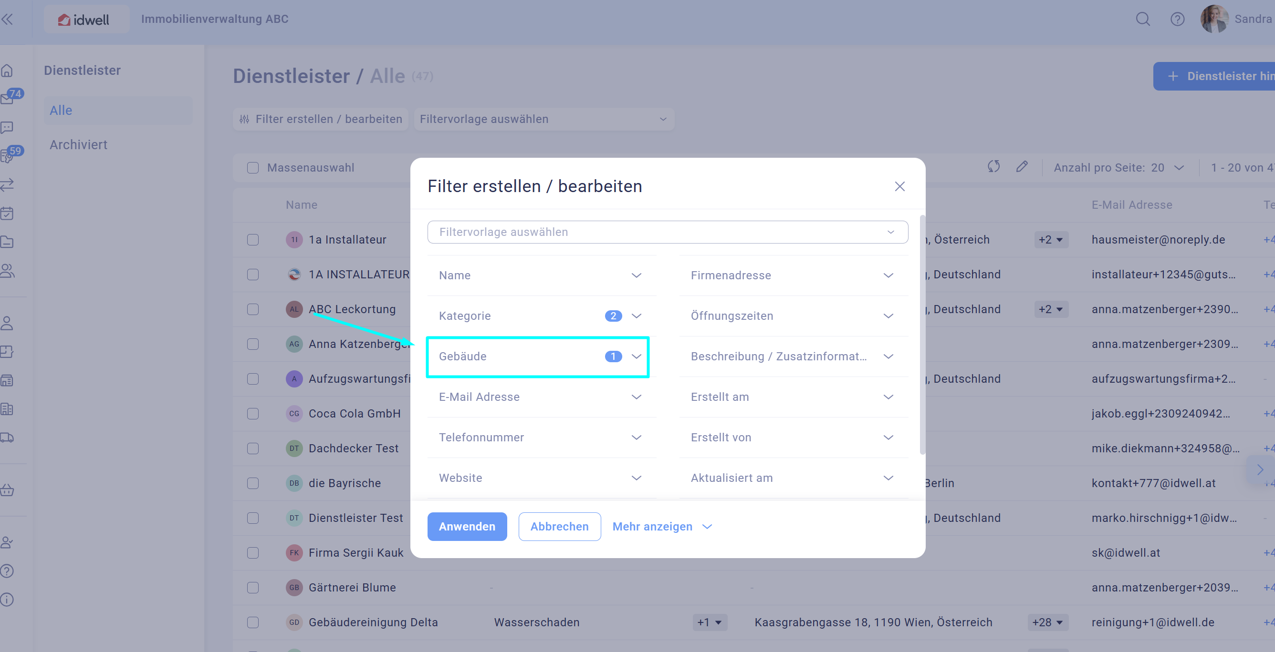The height and width of the screenshot is (652, 1275).
Task: Click next page arrow at table edge
Action: click(x=1260, y=469)
